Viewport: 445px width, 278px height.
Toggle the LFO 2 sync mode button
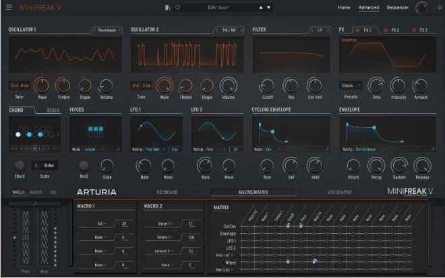(235, 149)
